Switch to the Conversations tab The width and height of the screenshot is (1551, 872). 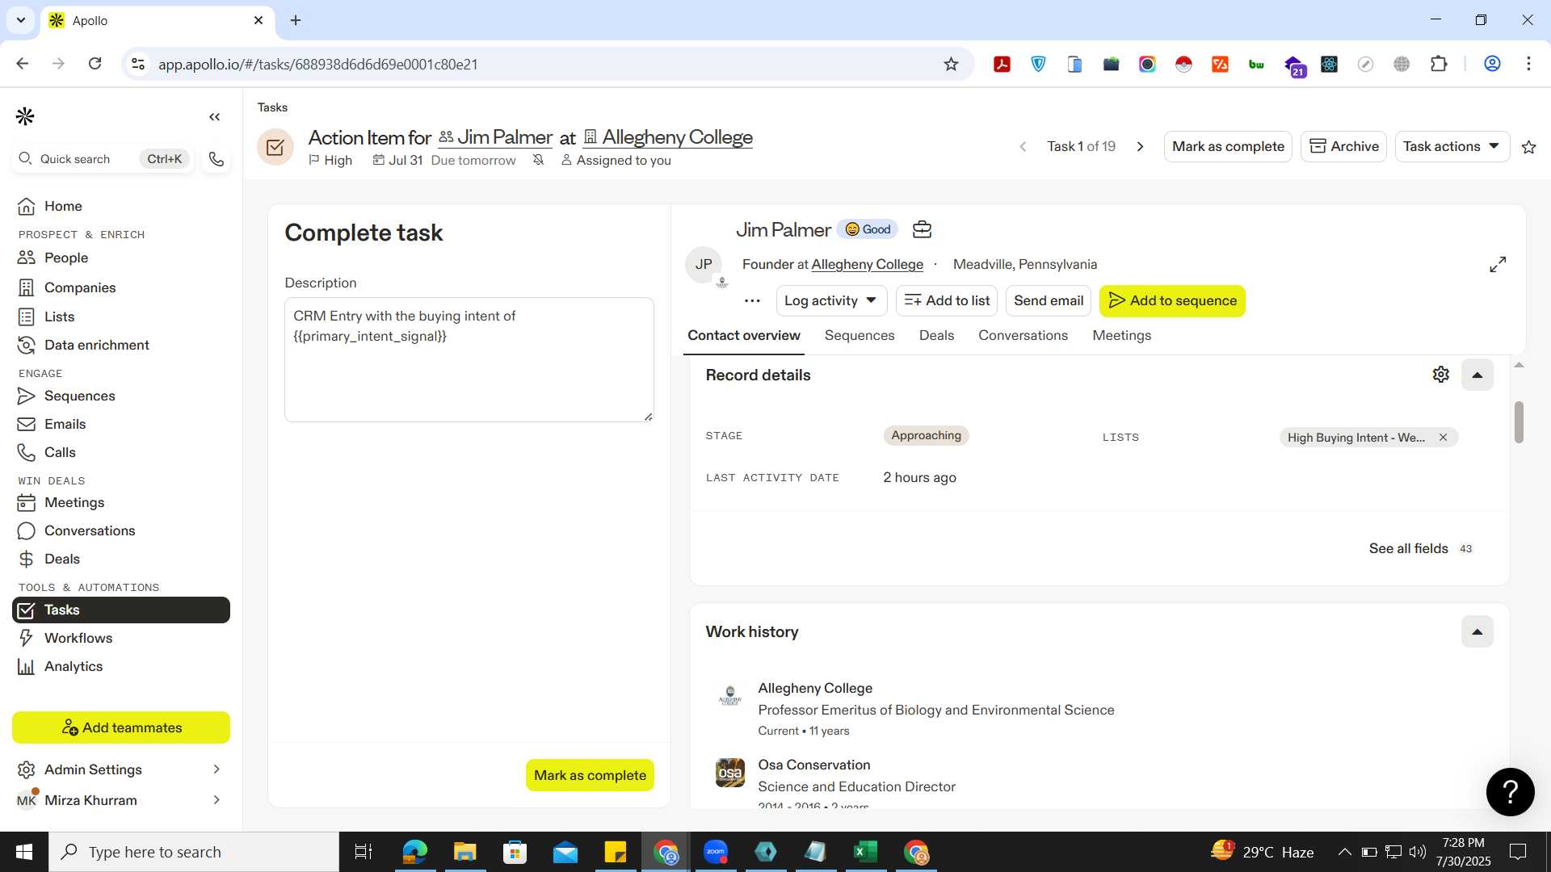coord(1023,335)
